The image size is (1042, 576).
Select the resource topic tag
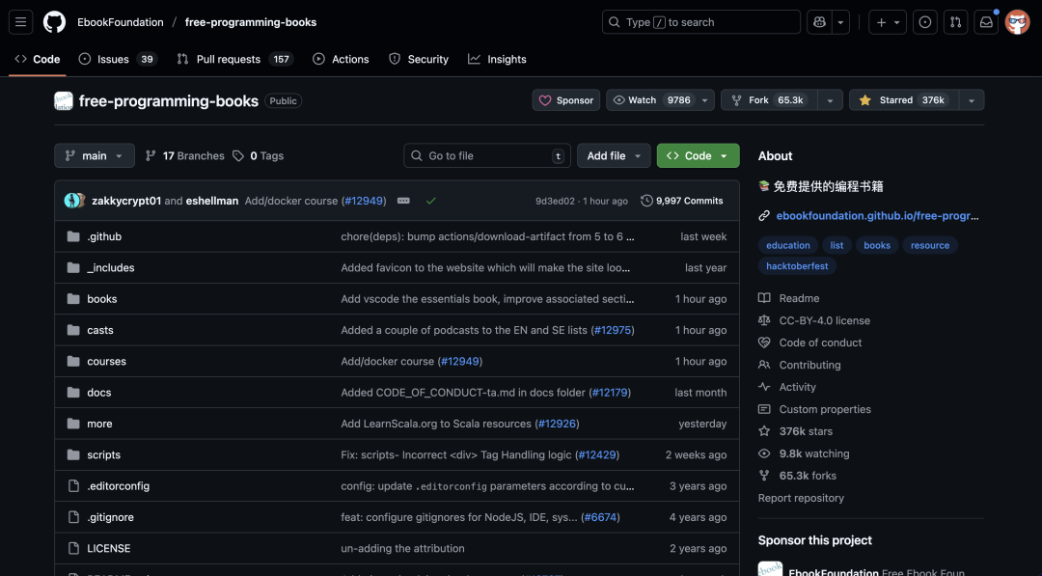pos(930,245)
